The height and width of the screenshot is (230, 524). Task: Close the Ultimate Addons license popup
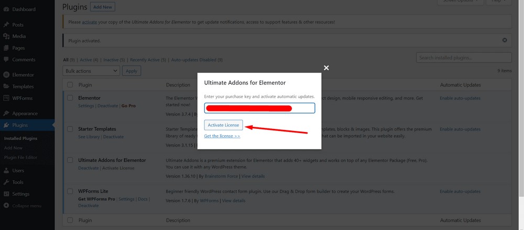click(326, 68)
